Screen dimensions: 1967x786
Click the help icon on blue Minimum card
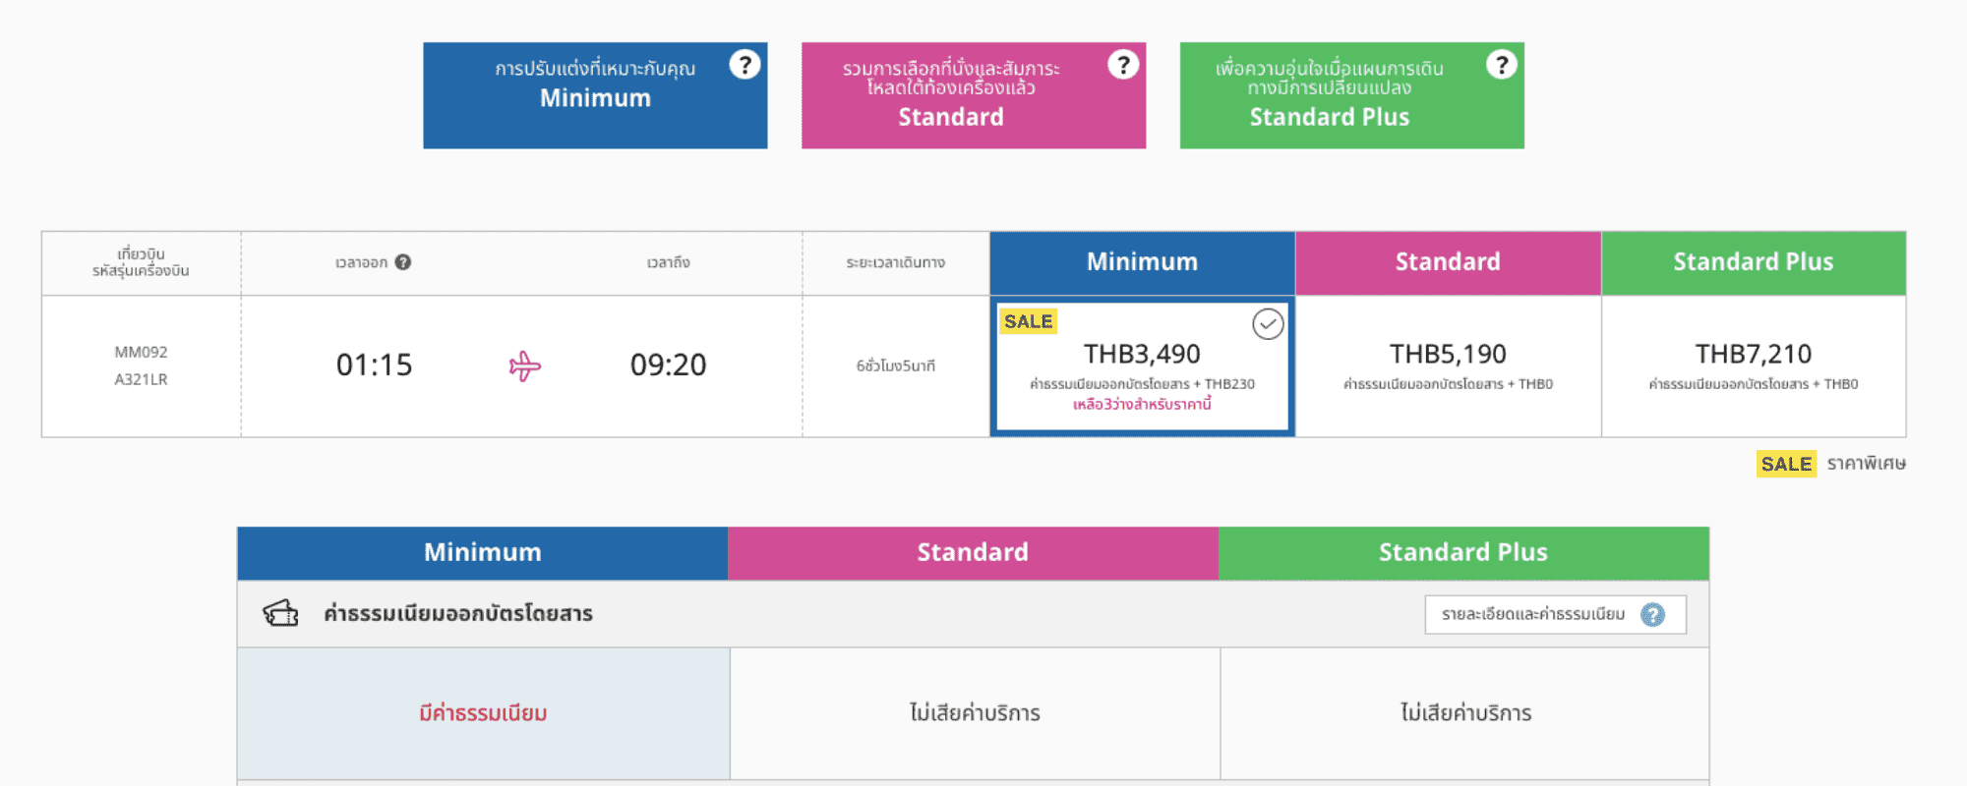tap(745, 65)
